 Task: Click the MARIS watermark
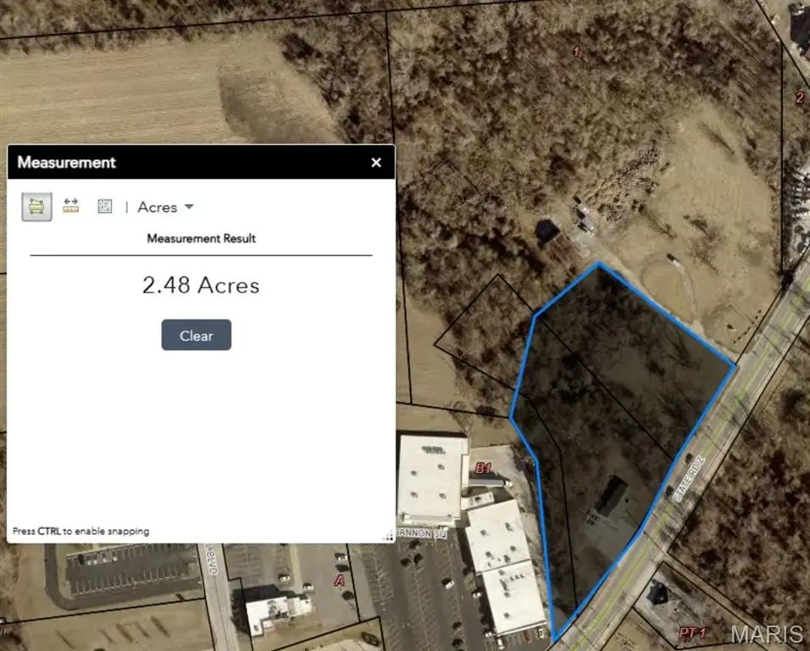click(x=767, y=634)
